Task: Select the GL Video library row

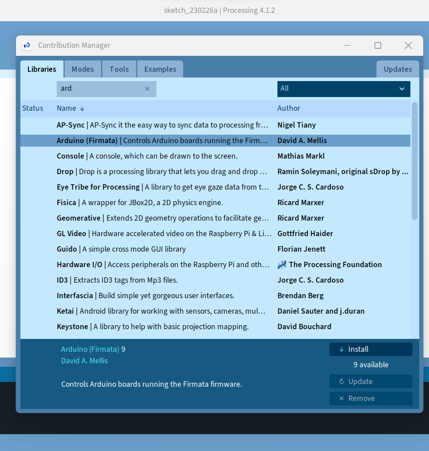Action: coord(215,234)
